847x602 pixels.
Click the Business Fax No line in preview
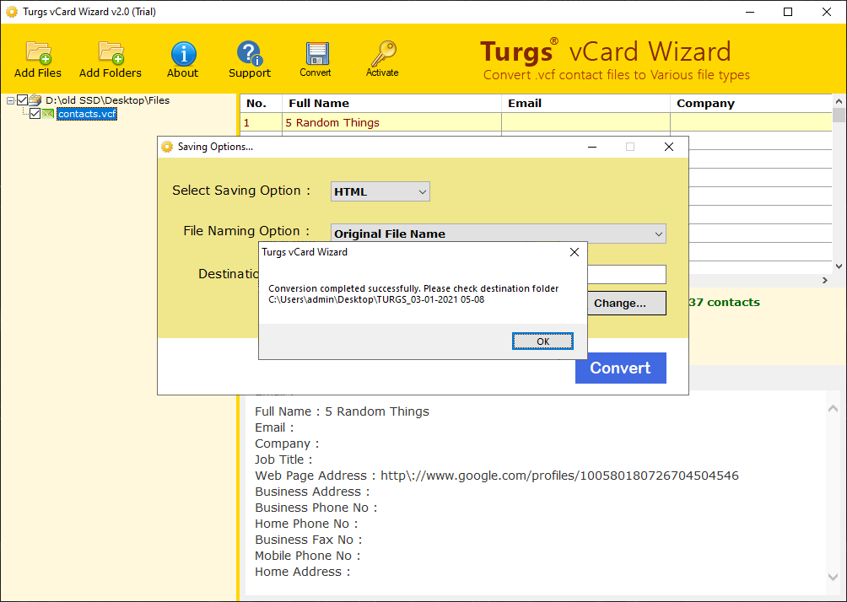309,540
